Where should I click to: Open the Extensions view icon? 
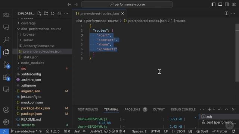7,77
